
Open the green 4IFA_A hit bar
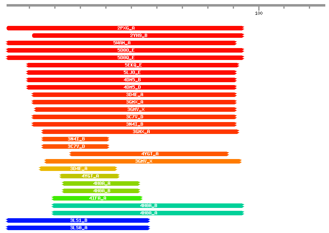[x=97, y=198]
